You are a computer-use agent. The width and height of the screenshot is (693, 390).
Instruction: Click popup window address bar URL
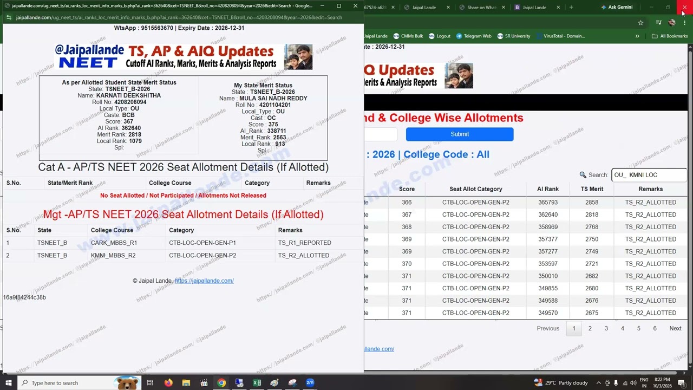(x=179, y=17)
